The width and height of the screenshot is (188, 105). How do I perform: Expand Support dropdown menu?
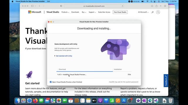point(92,12)
